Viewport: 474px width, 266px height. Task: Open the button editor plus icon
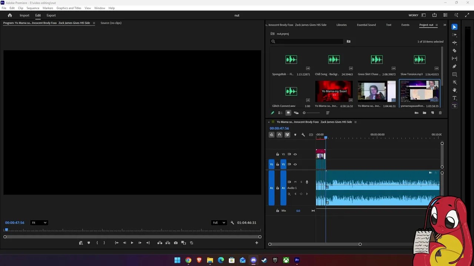click(257, 243)
